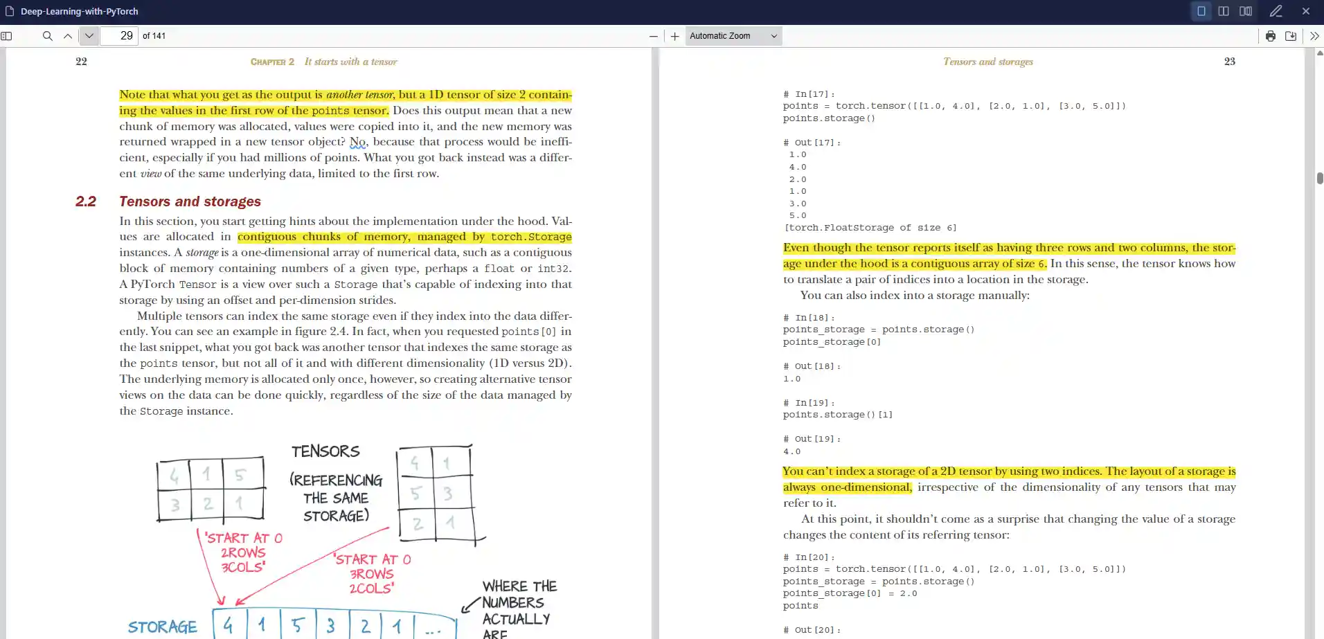This screenshot has width=1324, height=639.
Task: Click the red 'START AT 0 3ROWS 2COLS' note
Action: 373,573
